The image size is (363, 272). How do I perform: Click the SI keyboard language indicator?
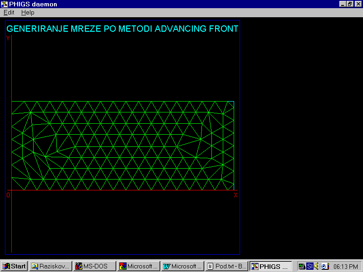click(309, 266)
